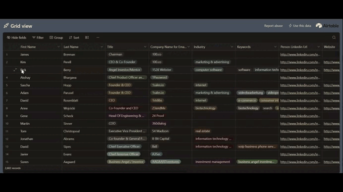Image resolution: width=343 pixels, height=192 pixels.
Task: Select the investment management industry tag
Action: [213, 162]
